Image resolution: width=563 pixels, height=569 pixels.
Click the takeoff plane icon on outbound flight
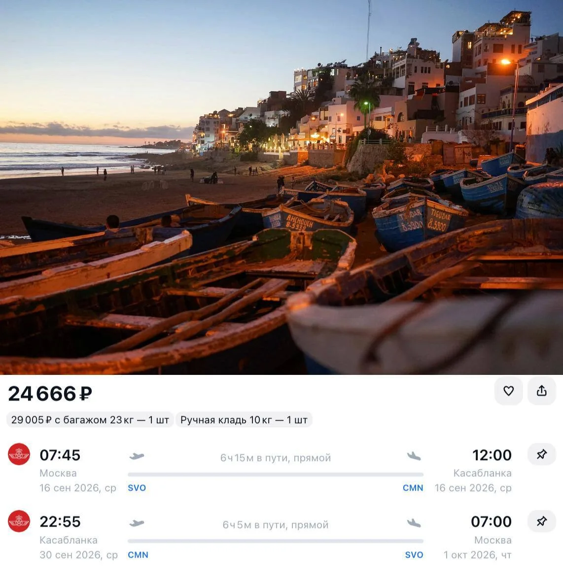(137, 456)
